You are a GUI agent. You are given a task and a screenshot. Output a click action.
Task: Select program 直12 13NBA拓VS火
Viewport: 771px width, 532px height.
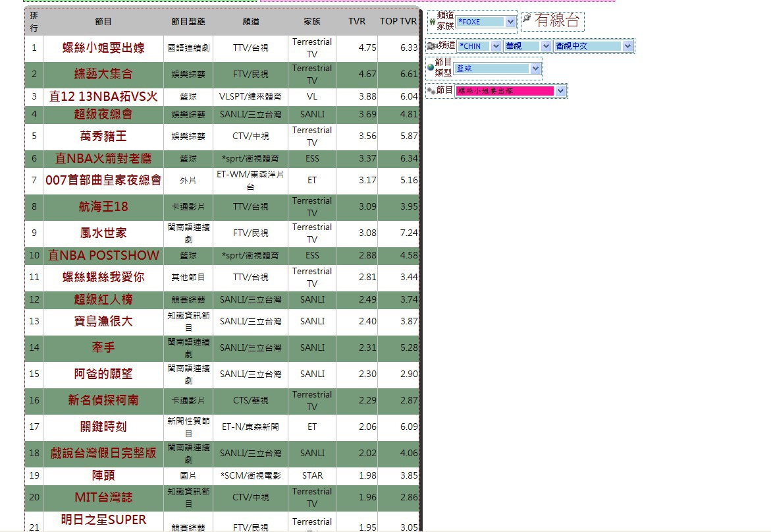coord(103,96)
